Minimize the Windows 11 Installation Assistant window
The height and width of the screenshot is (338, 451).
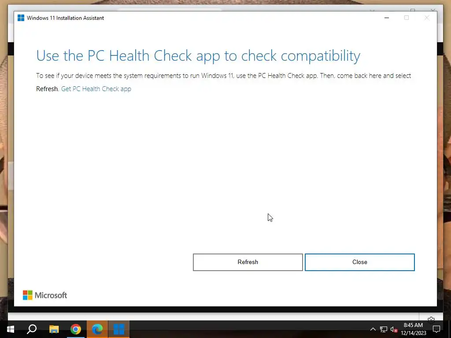pyautogui.click(x=387, y=18)
